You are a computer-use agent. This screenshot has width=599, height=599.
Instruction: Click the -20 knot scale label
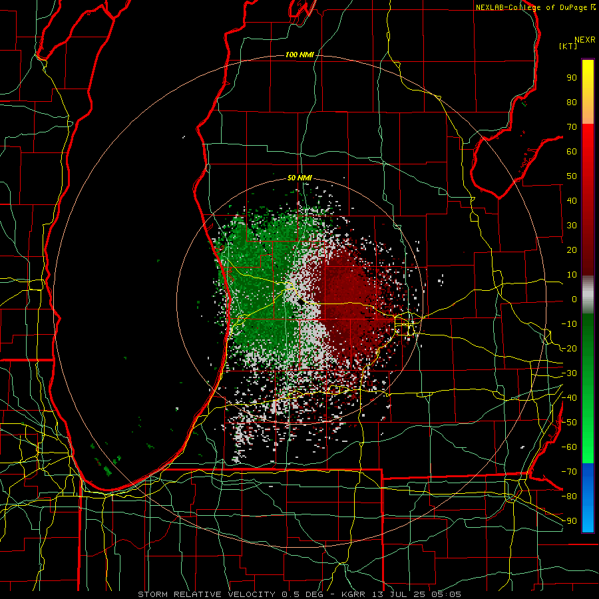pyautogui.click(x=569, y=348)
